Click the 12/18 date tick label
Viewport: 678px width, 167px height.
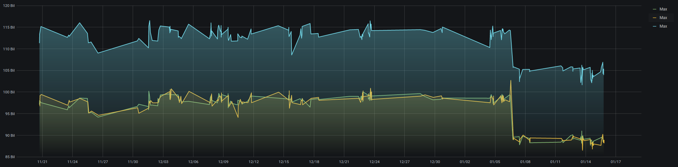click(x=314, y=162)
